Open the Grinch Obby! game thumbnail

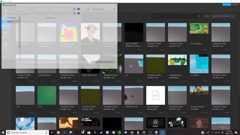pos(199,28)
